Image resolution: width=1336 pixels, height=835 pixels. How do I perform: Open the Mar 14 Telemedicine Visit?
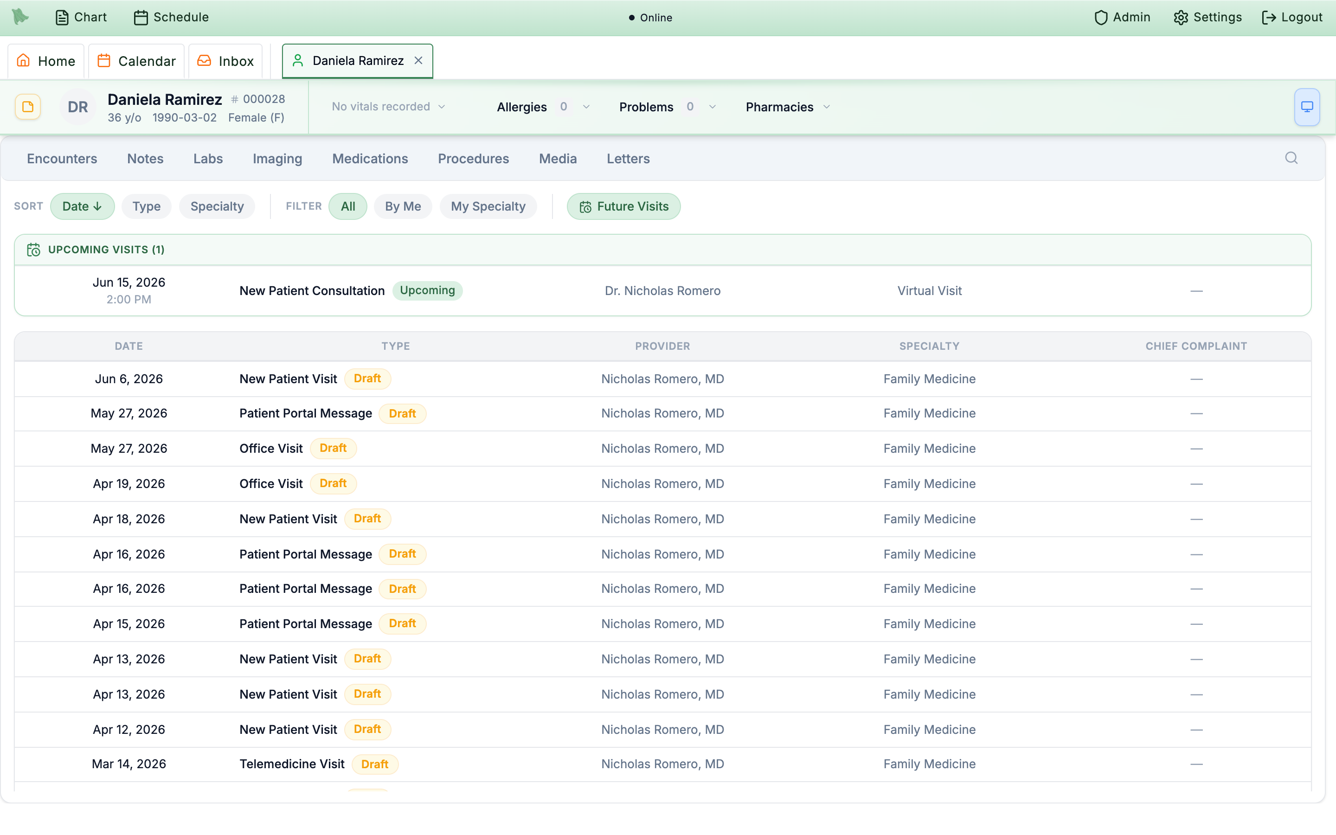(662, 764)
